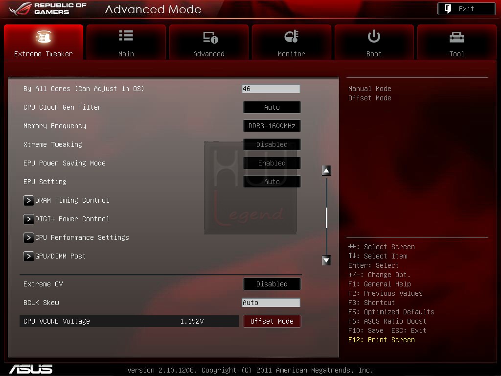Click the F12: Print Screen hint

coord(382,340)
